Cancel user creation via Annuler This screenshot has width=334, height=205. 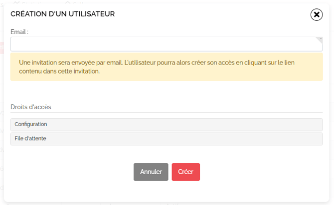(x=151, y=172)
